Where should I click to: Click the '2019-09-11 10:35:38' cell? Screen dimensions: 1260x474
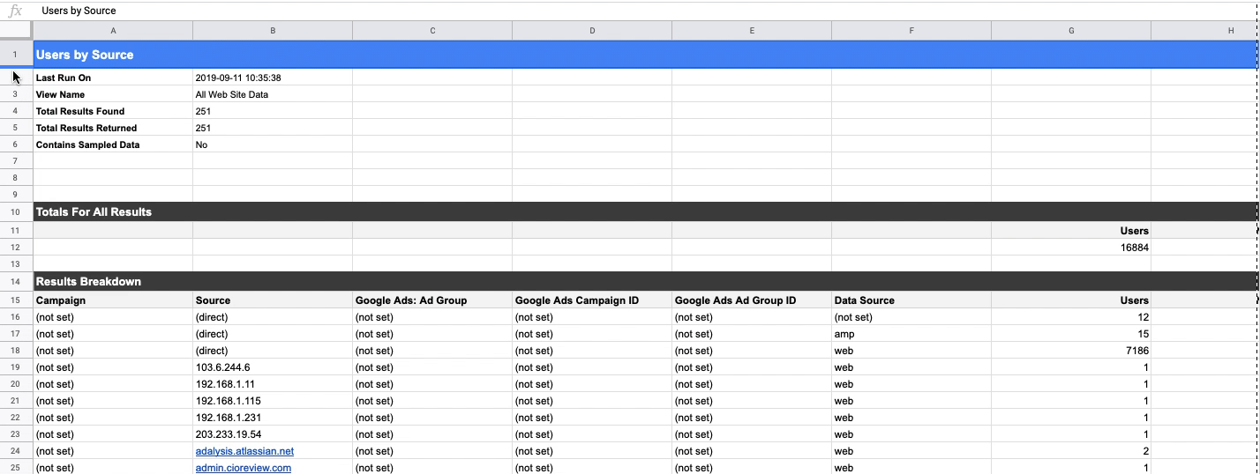tap(273, 78)
